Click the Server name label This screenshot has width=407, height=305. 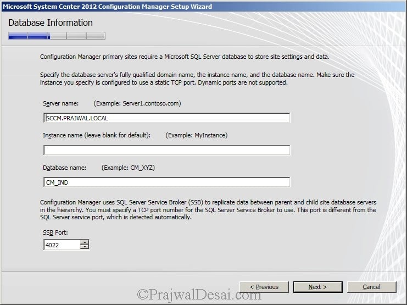pyautogui.click(x=61, y=103)
